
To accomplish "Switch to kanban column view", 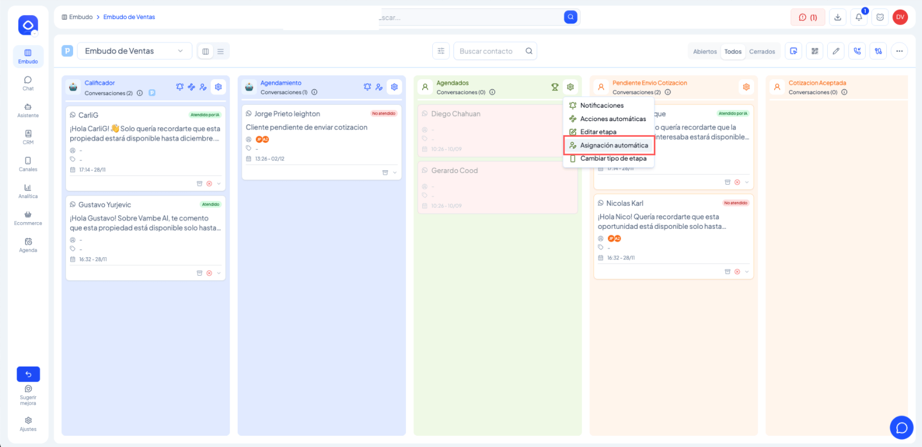I will [x=205, y=51].
